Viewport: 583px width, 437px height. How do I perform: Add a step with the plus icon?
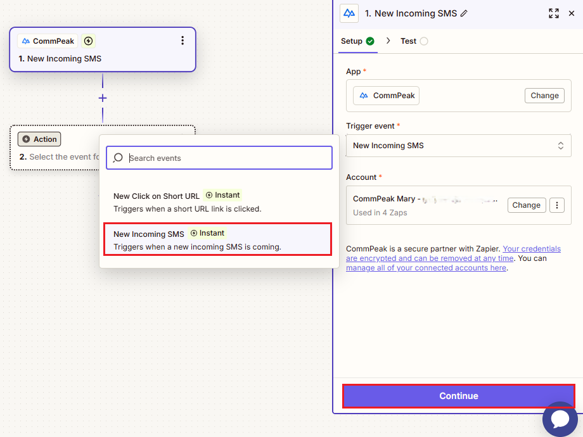103,98
